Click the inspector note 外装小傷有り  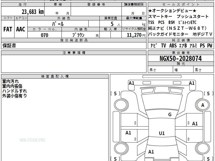pyautogui.click(x=15, y=96)
